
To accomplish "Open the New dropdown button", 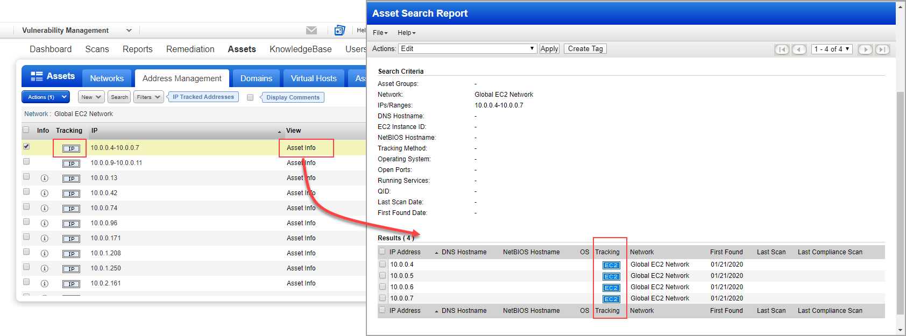I will pyautogui.click(x=91, y=97).
